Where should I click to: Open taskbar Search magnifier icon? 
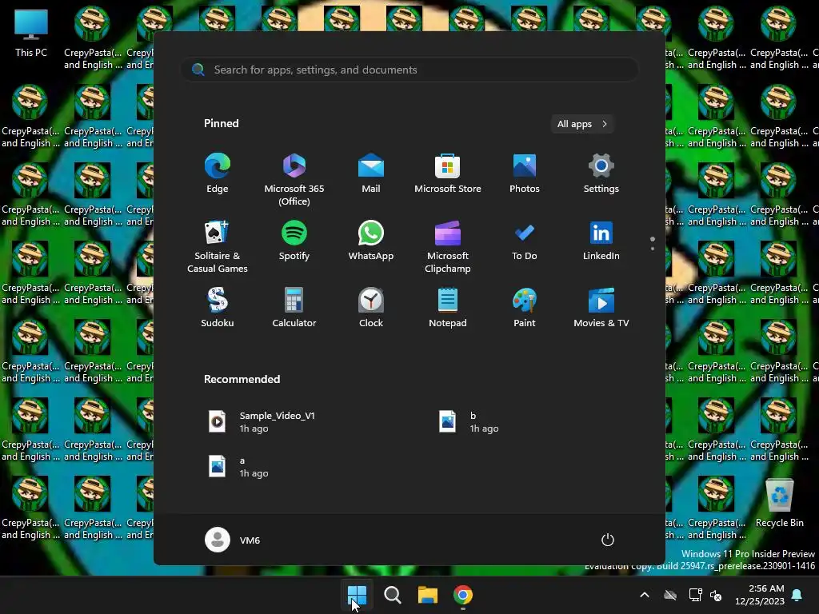pyautogui.click(x=392, y=595)
